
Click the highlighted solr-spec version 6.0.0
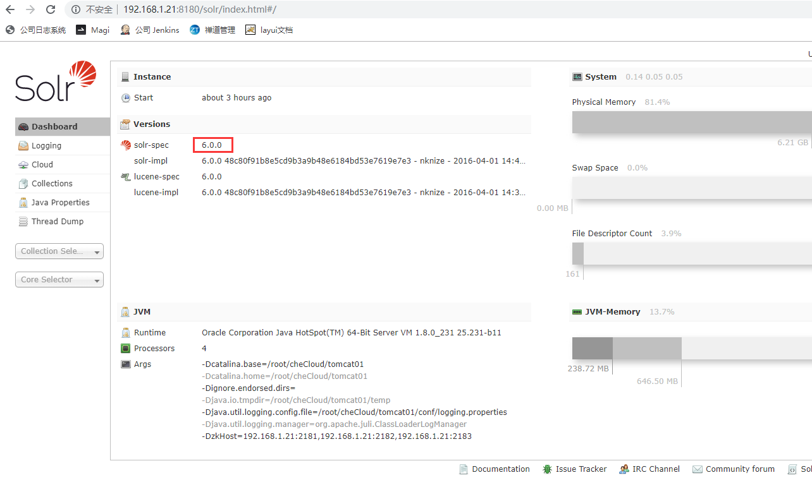213,145
